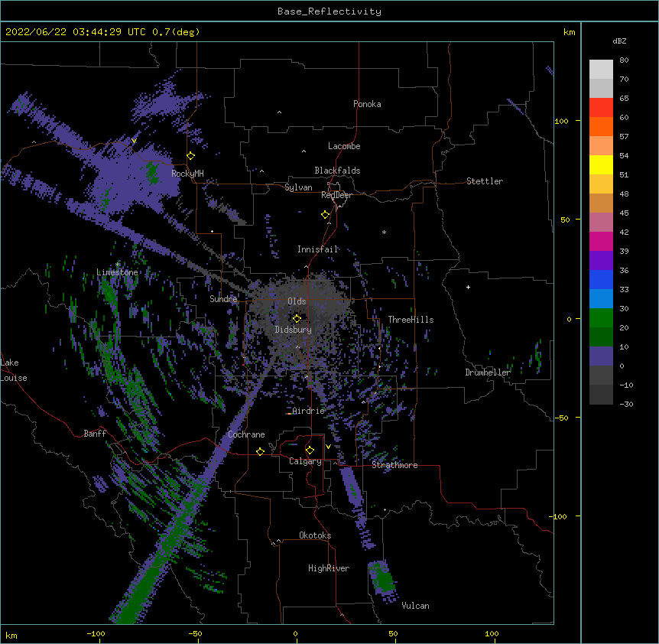
Task: Click the Blackfalds city label
Action: (337, 171)
